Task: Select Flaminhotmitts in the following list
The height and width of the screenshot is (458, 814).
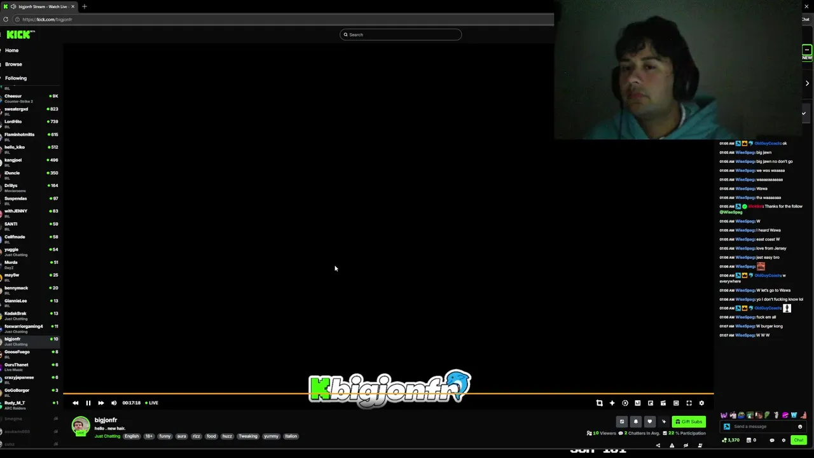Action: [x=30, y=137]
